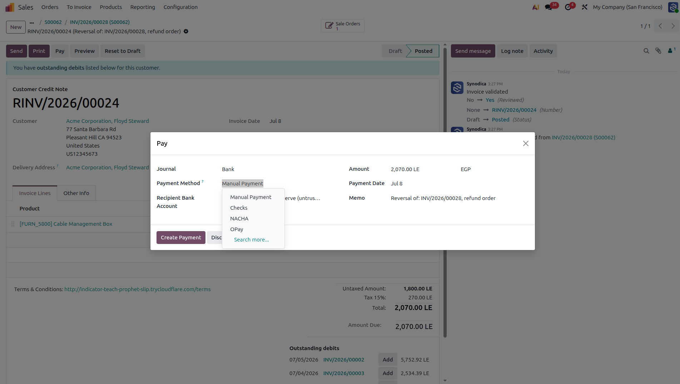Click Reset to Draft button
The height and width of the screenshot is (384, 680).
pos(123,51)
